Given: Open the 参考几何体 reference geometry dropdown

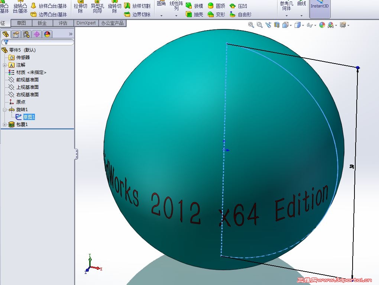Looking at the screenshot, I should point(287,16).
